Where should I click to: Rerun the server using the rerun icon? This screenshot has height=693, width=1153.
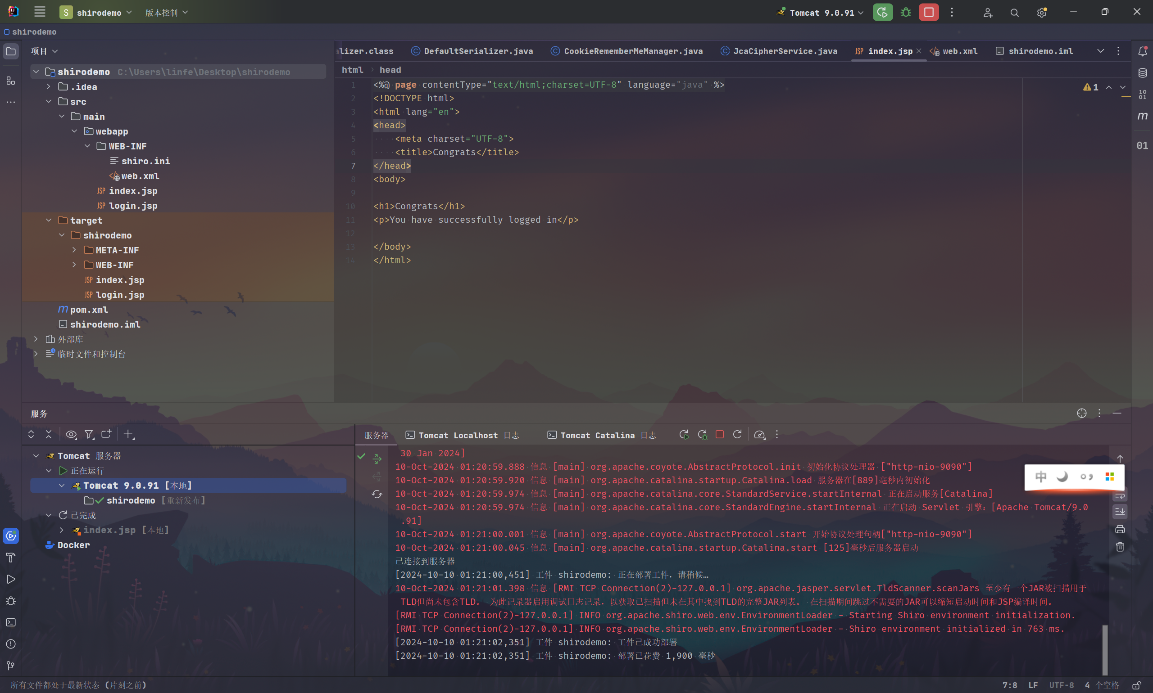[683, 434]
